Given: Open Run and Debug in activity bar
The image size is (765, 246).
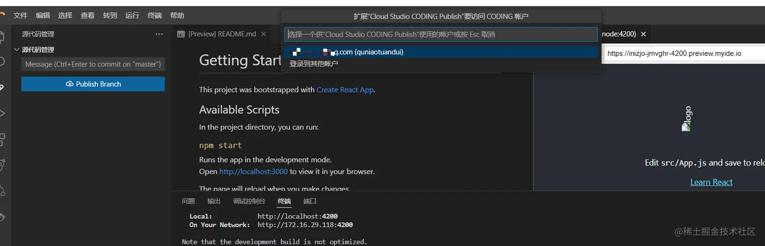Looking at the screenshot, I should 3,113.
